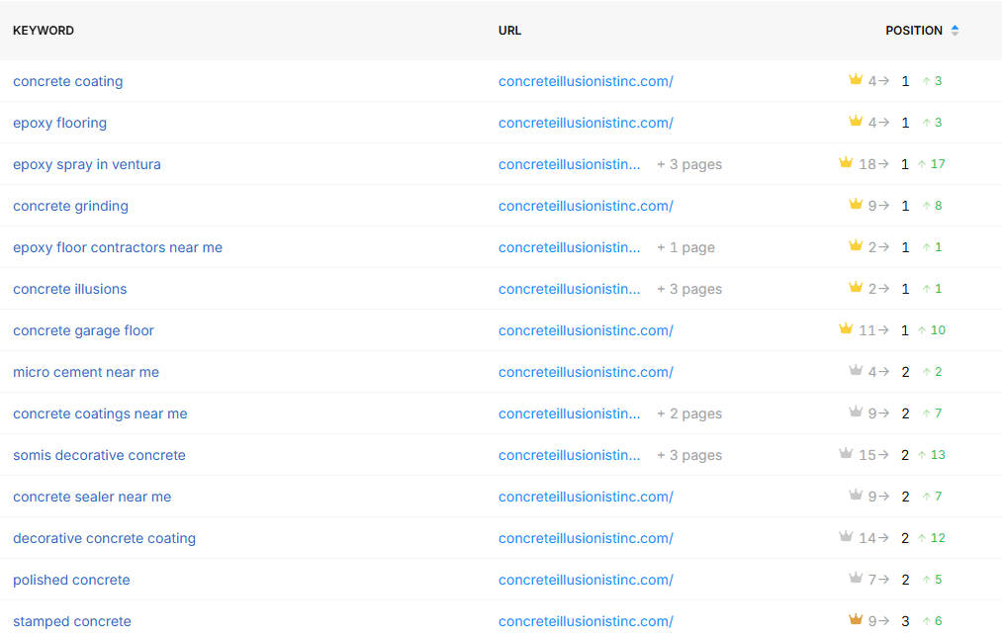The width and height of the screenshot is (1002, 639).
Task: Click the URL column header
Action: tap(510, 30)
